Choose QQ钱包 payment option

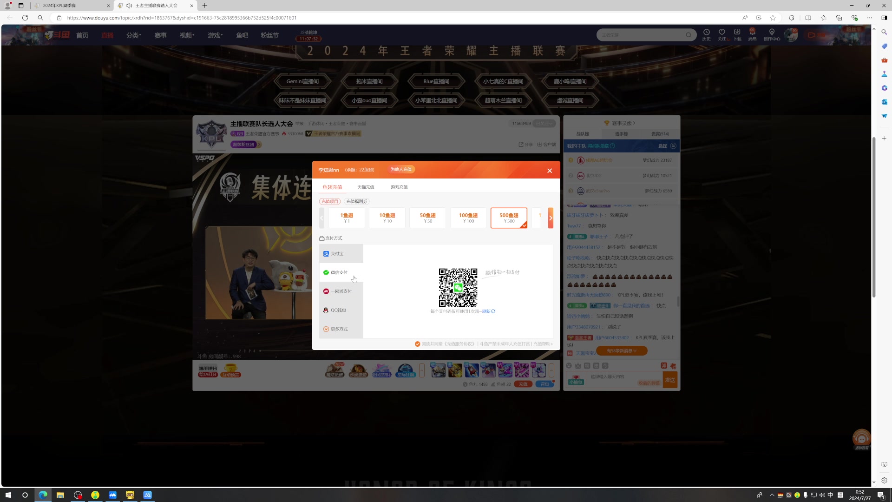point(341,310)
